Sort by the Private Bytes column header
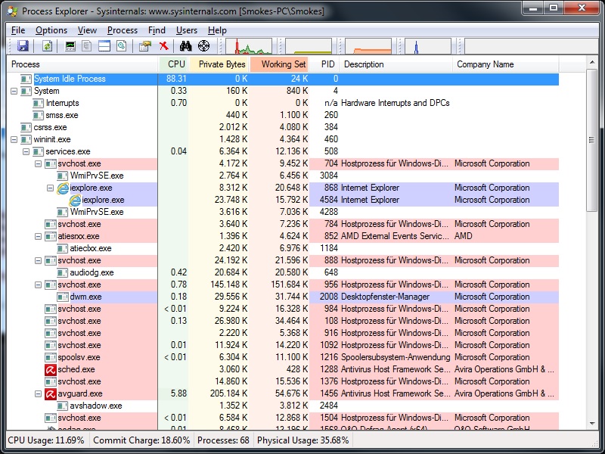The image size is (605, 454). point(219,64)
